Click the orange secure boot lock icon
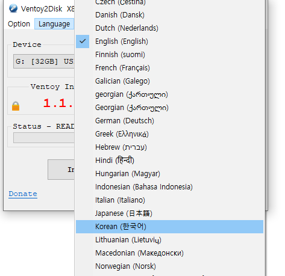Image resolution: width=285 pixels, height=276 pixels. tap(16, 106)
